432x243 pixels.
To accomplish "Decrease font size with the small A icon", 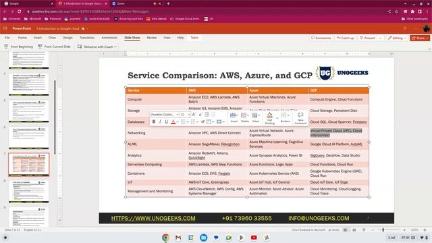I will tap(200, 114).
